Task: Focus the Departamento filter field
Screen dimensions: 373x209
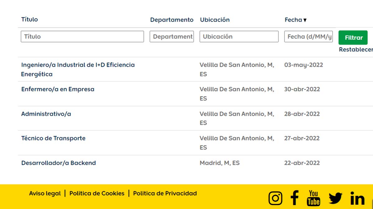Action: tap(172, 37)
